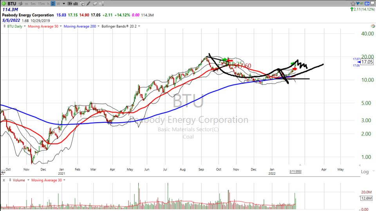Open the timeframe dropdown arrow

click(x=64, y=4)
